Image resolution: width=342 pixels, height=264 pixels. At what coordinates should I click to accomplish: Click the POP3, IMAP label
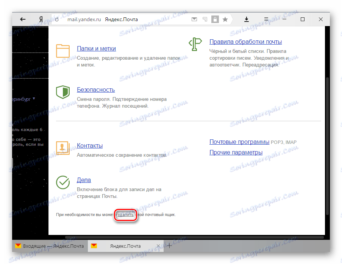click(x=284, y=142)
